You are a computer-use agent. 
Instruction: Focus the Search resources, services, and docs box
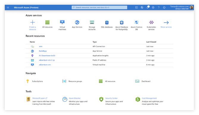(99, 7)
